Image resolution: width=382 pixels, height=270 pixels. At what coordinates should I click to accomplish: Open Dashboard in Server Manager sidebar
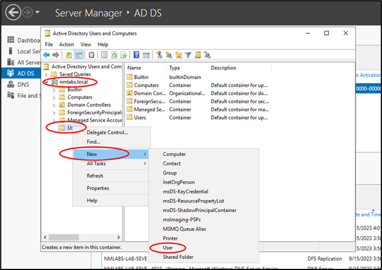24,40
